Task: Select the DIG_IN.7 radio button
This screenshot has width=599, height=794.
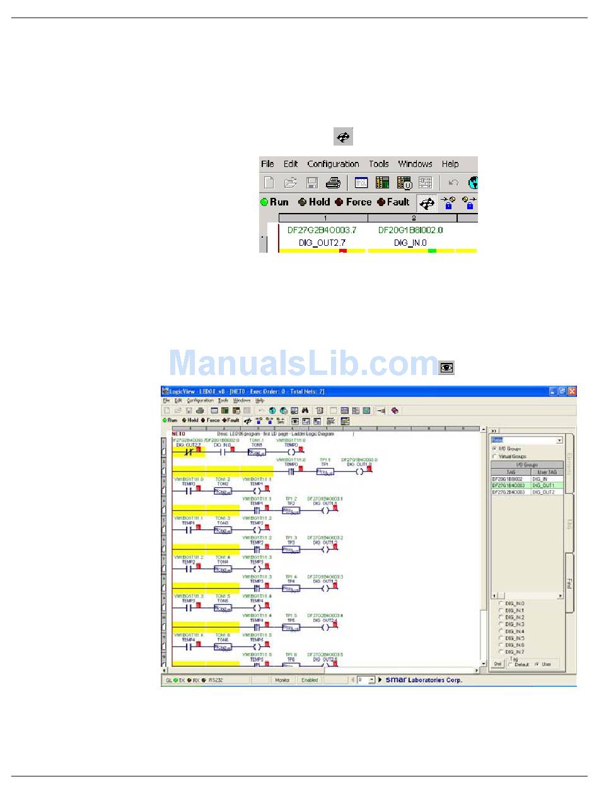Action: coord(501,652)
